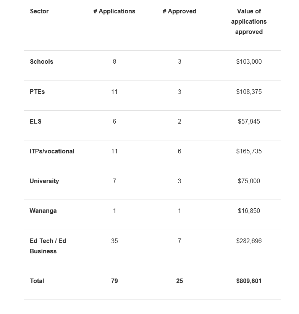Select the $282,696 Ed Tech value
299x314 pixels.
coord(249,241)
